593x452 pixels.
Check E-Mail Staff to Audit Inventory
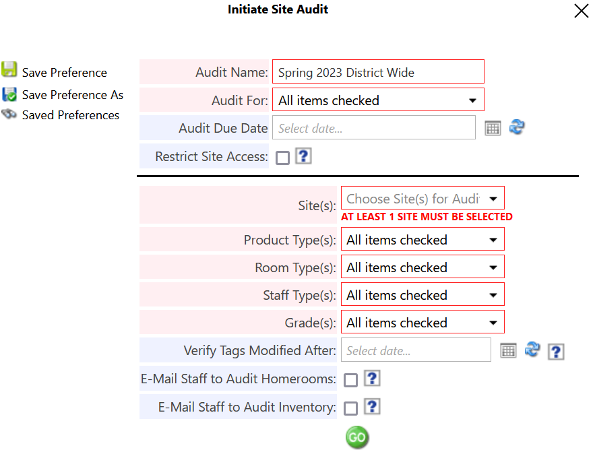point(350,407)
